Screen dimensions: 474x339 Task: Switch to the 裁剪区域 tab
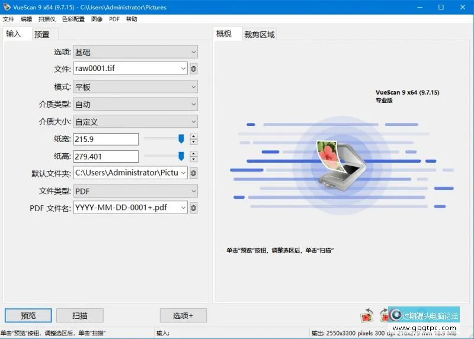[x=260, y=34]
